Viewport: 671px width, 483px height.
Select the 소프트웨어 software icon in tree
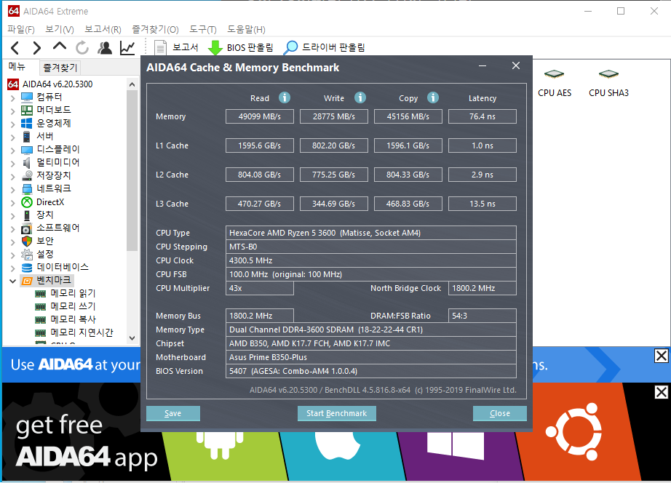[27, 228]
